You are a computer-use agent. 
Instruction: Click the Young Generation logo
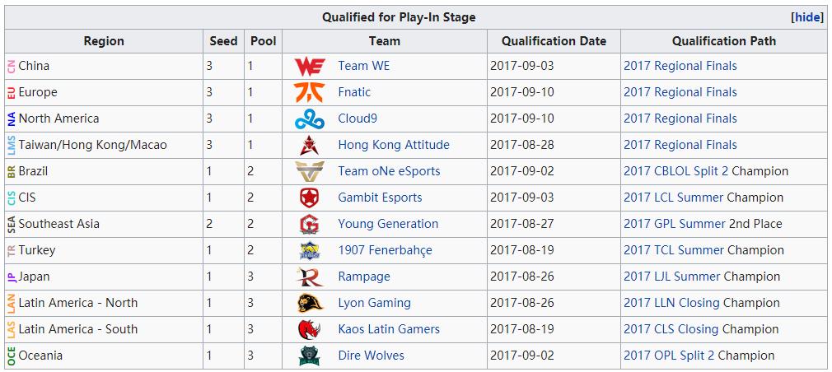pyautogui.click(x=310, y=225)
